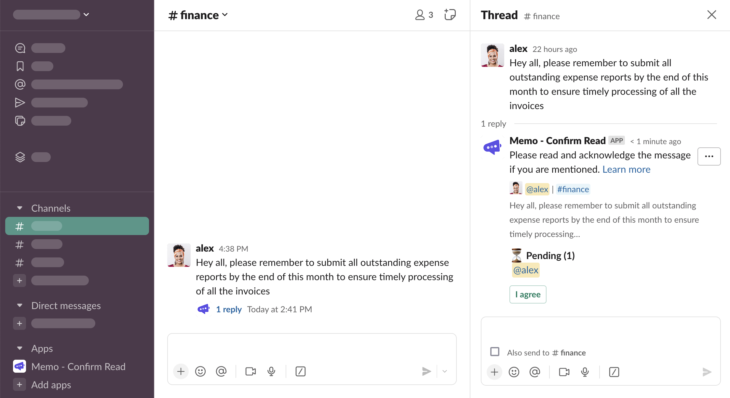Screen dimensions: 730x398
Task: Click the members count icon
Action: [x=424, y=15]
